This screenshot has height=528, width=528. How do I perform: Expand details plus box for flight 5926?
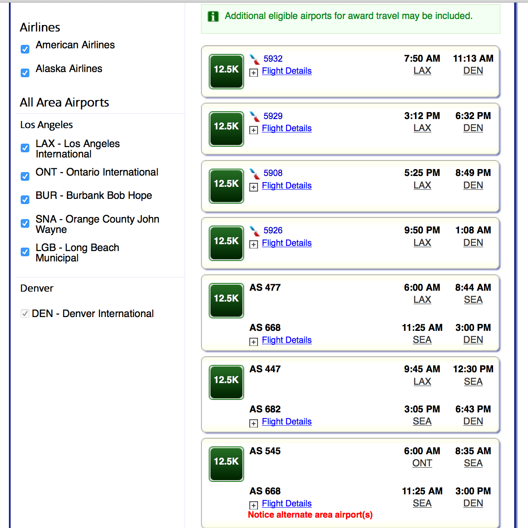click(254, 245)
